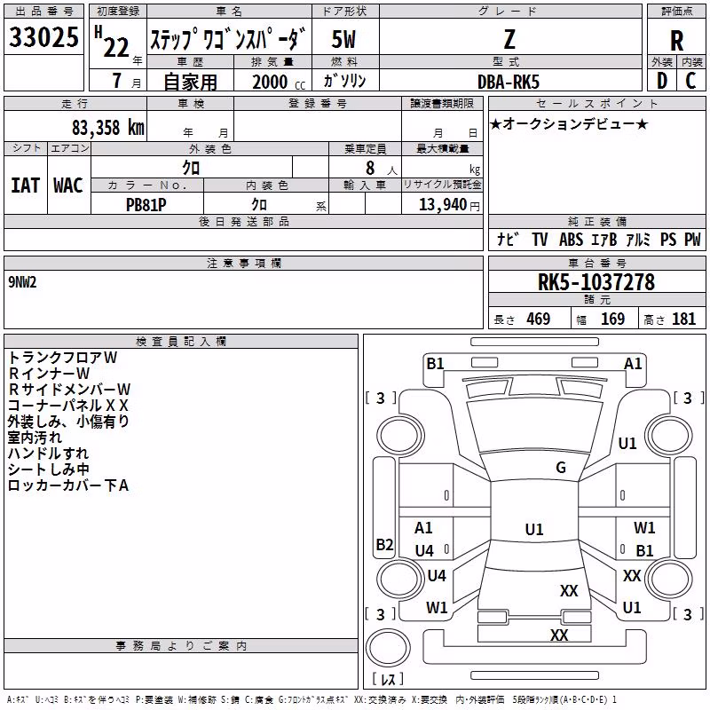
Task: Click the PW equipment entry
Action: coord(692,239)
